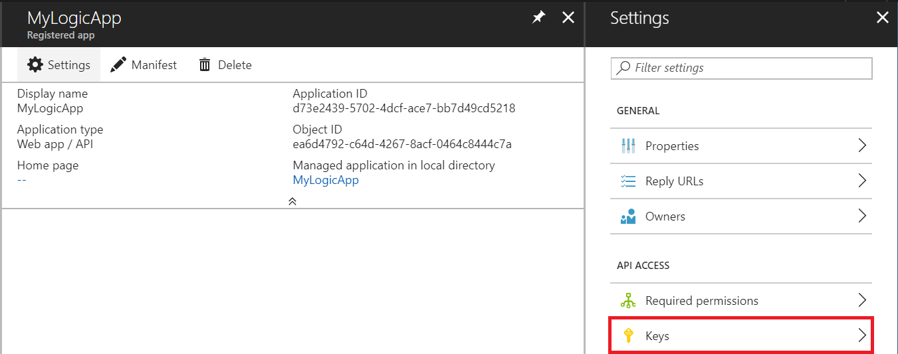Click the magnifier icon in filter box
This screenshot has width=898, height=354.
point(623,68)
